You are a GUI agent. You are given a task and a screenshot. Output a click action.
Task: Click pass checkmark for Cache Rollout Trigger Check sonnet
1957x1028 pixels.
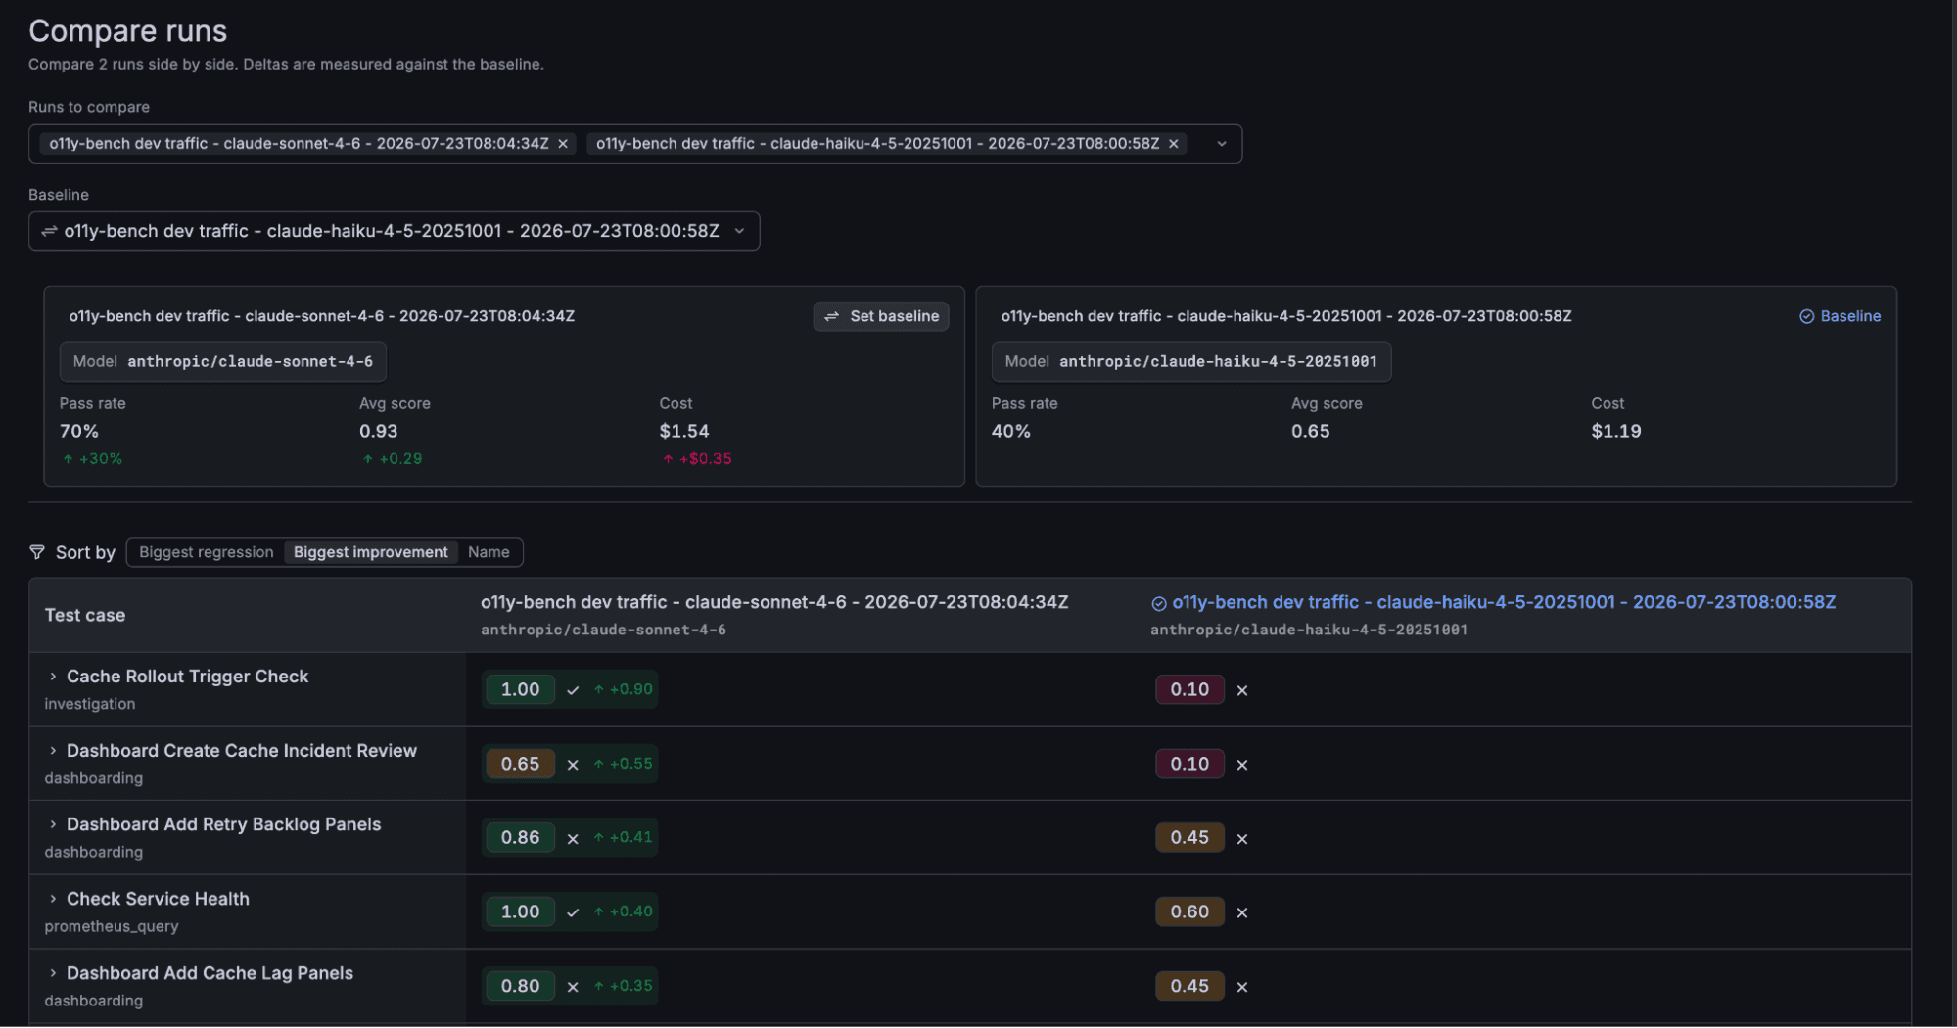[573, 690]
